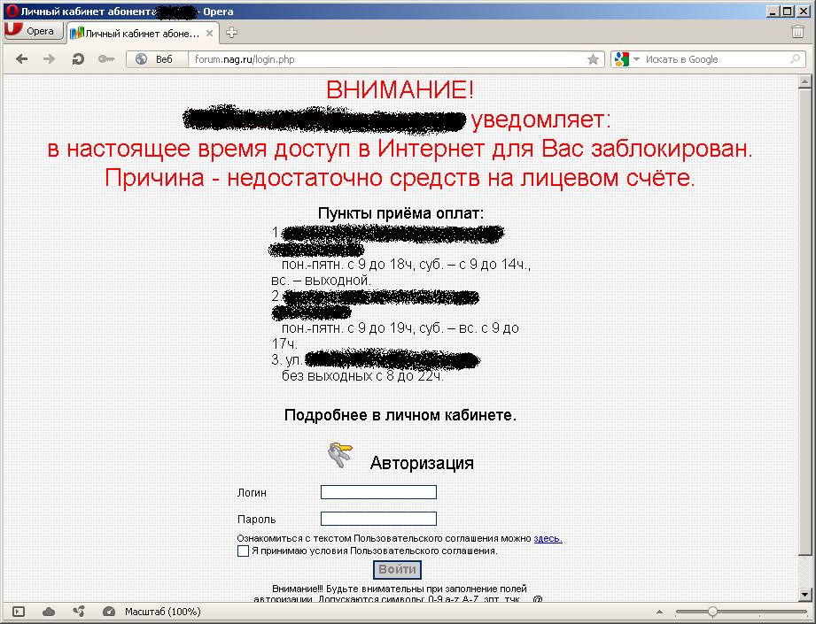This screenshot has height=624, width=816.
Task: Close the Личный кабинет tab
Action: click(x=209, y=34)
